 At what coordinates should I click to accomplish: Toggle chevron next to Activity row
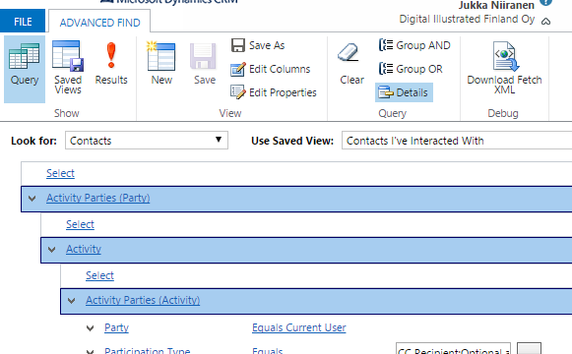[52, 250]
